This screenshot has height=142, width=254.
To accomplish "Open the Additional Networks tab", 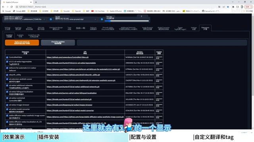I will click(128, 28).
